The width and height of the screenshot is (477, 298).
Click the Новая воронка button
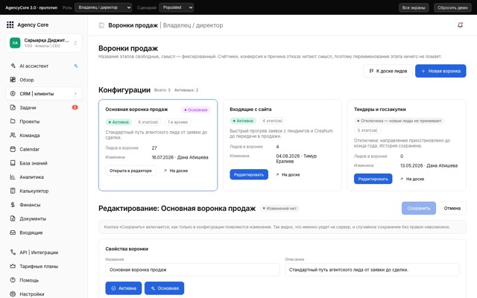(x=440, y=71)
